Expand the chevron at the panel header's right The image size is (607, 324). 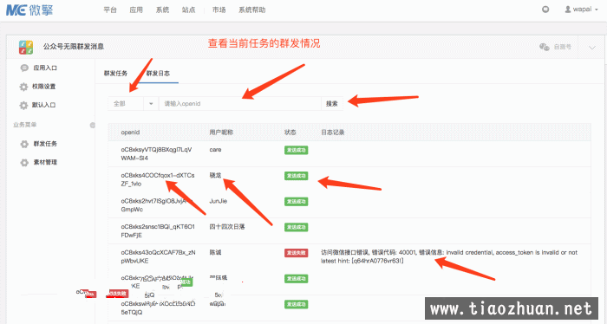(x=592, y=48)
